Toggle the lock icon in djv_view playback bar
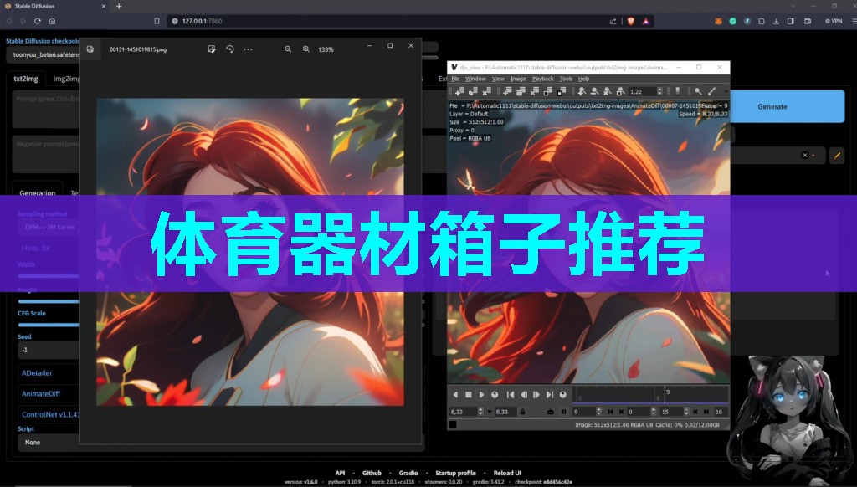This screenshot has height=487, width=857. 522,412
